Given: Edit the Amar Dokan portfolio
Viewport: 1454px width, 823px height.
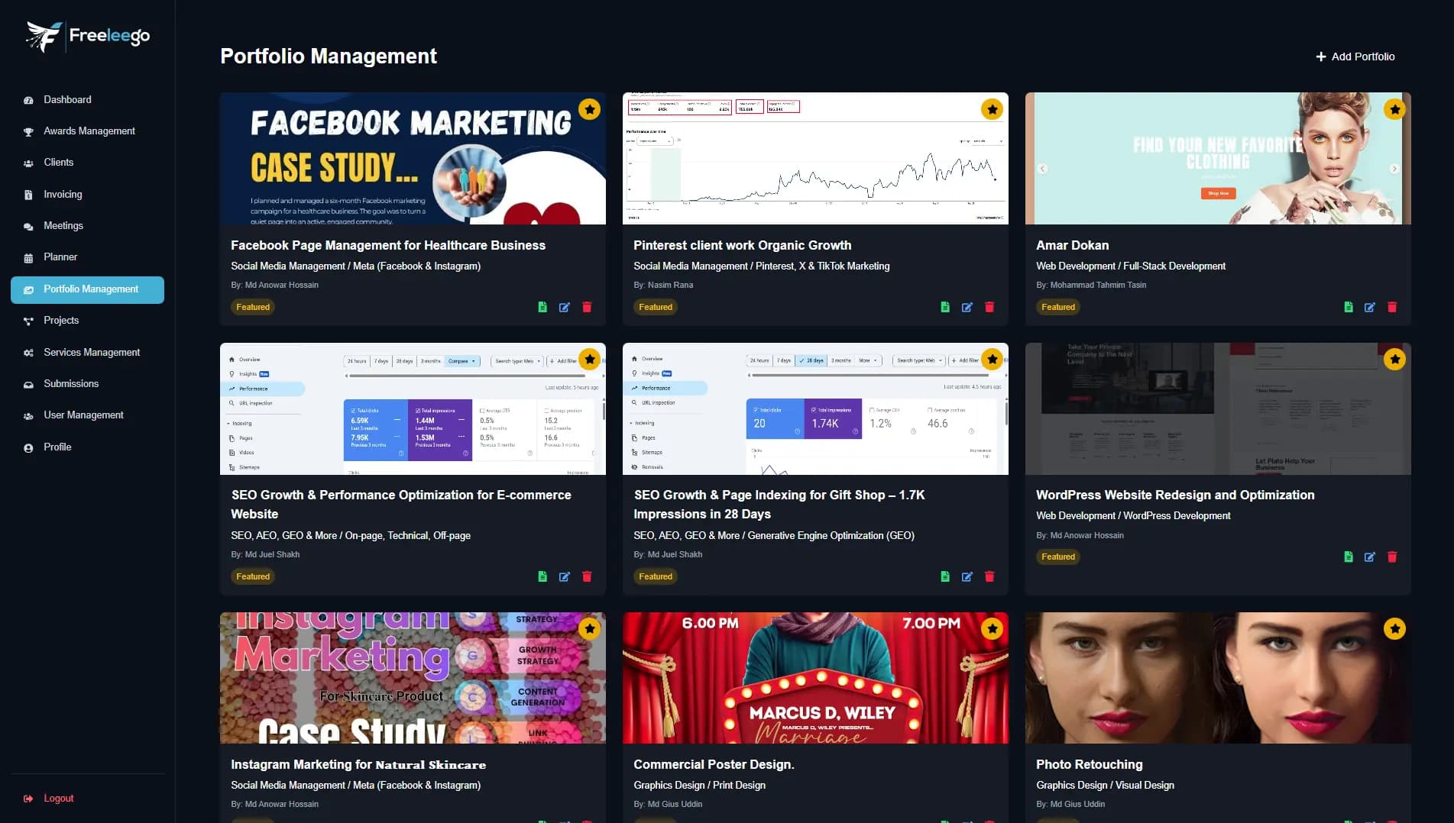Looking at the screenshot, I should click(x=1370, y=307).
